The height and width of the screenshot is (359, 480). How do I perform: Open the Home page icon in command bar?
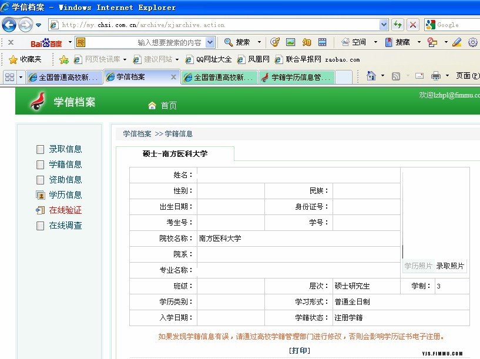pos(371,76)
